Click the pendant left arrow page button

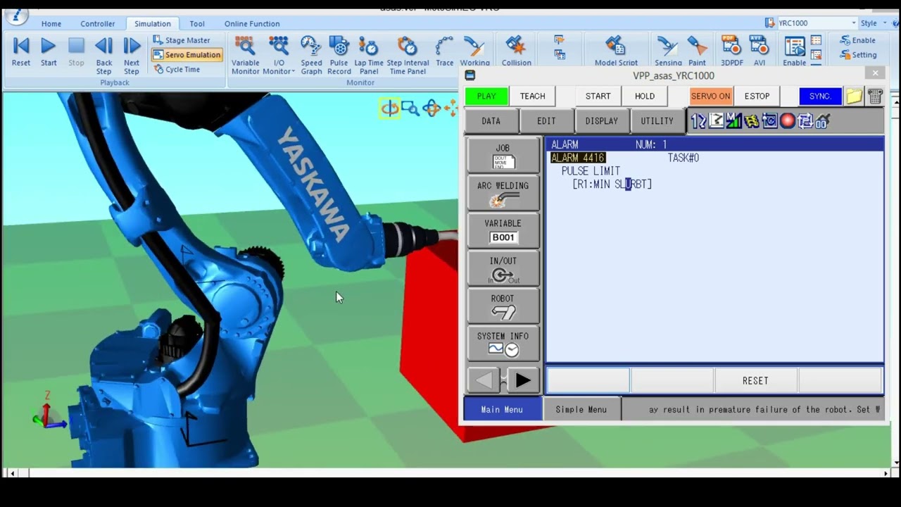click(x=484, y=380)
